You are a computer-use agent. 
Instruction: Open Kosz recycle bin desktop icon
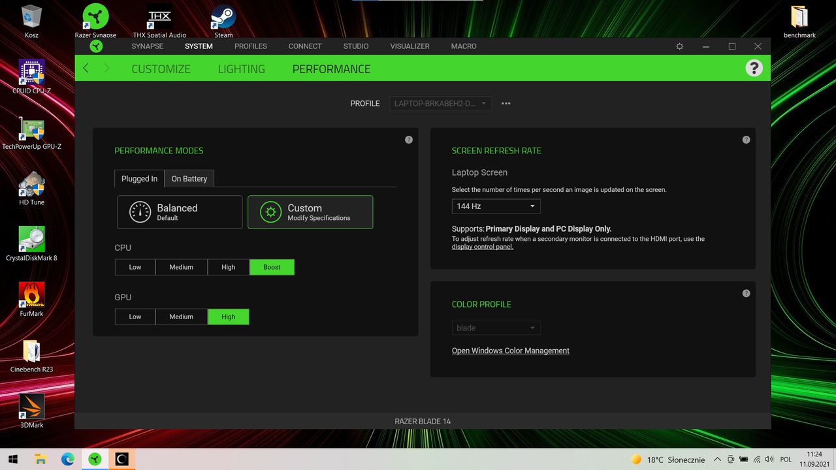point(31,21)
